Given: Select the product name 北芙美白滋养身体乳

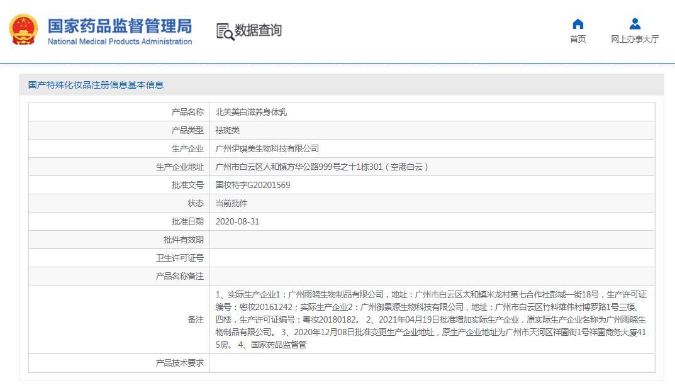Looking at the screenshot, I should click(251, 112).
